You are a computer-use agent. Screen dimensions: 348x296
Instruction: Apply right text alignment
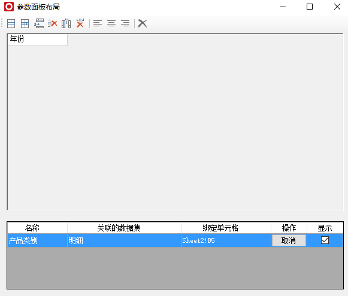[x=125, y=23]
